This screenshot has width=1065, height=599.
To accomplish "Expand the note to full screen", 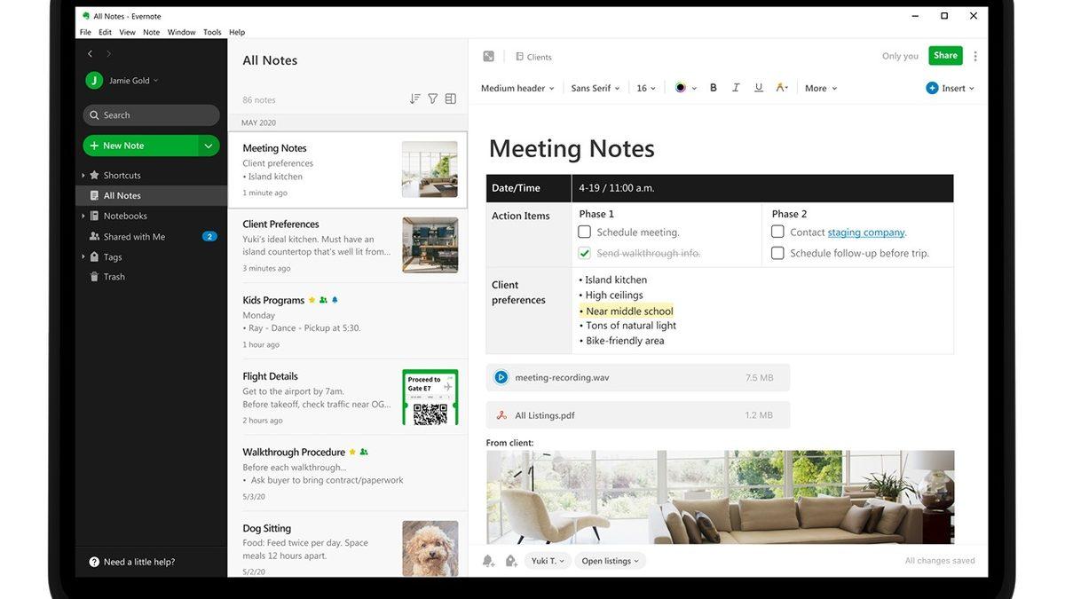I will 488,57.
